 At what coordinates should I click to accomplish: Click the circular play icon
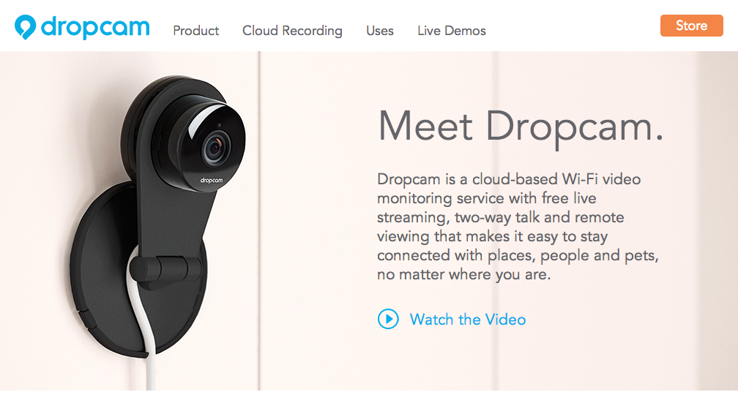pyautogui.click(x=388, y=319)
